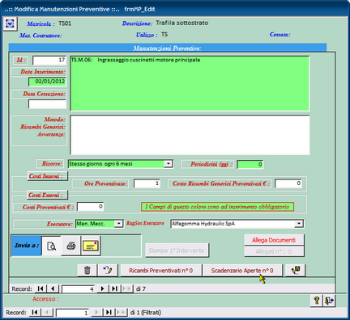Select the Costi Interni tab label

click(x=47, y=176)
